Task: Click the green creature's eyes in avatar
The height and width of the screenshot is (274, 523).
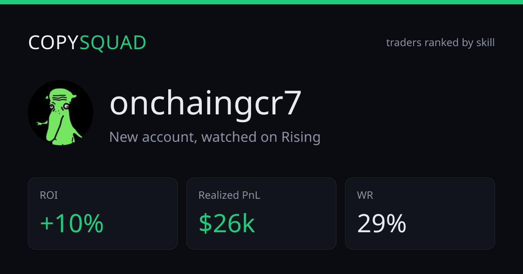Action: click(58, 106)
